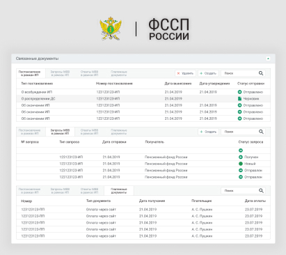Open the О возбуждении ИП row
286x255 pixels.
pos(143,92)
